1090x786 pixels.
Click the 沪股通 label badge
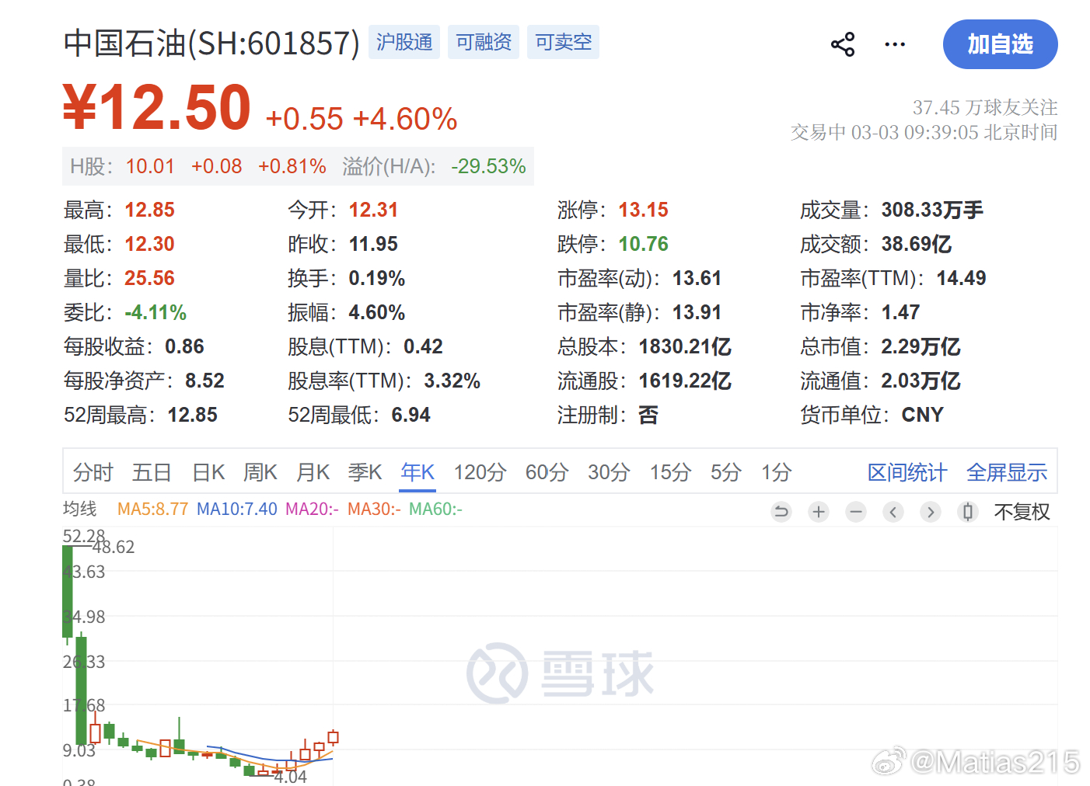[404, 42]
